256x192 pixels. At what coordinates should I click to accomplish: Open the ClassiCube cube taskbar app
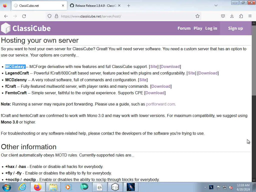[x=115, y=187]
